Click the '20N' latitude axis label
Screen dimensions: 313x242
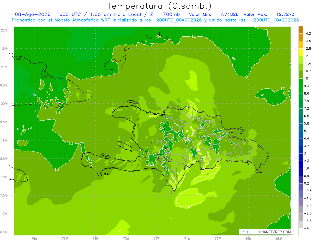click(x=4, y=104)
